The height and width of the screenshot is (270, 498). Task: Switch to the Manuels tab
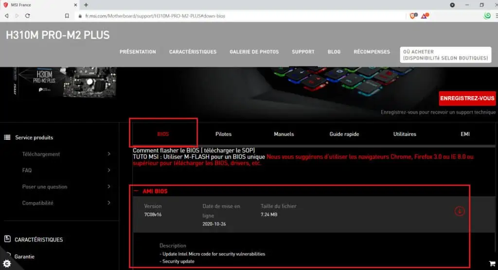(284, 134)
